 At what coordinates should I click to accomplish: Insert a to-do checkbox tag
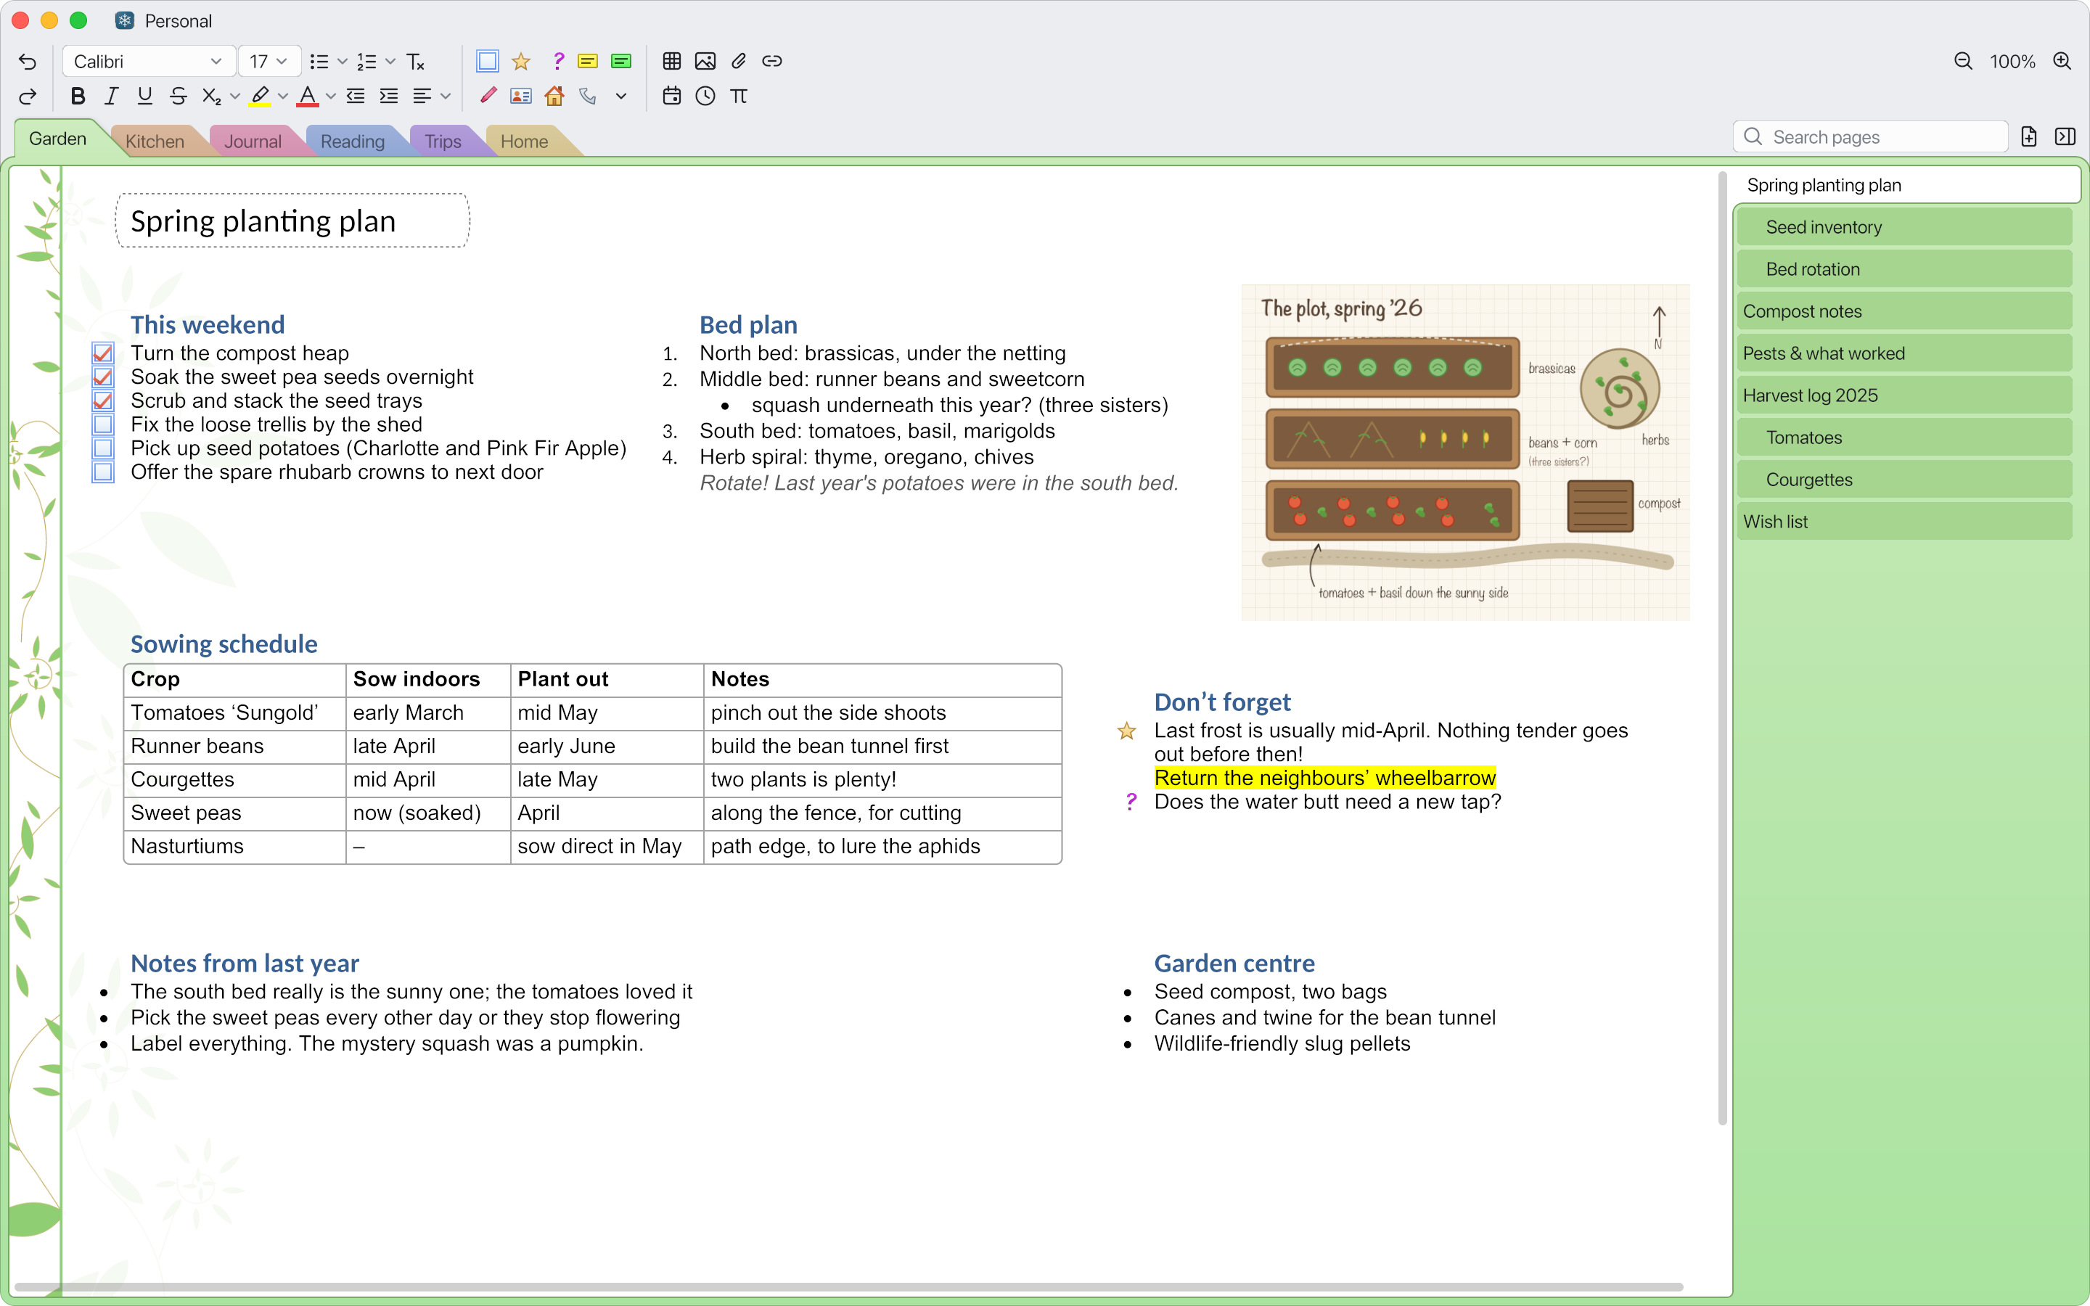(487, 62)
